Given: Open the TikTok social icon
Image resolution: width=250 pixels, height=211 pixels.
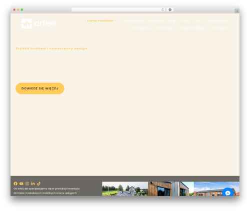Looking at the screenshot, I should click(38, 184).
